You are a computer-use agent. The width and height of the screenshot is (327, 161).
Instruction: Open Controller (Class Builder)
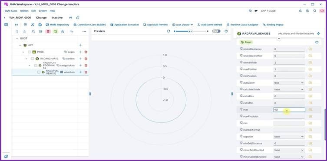pos(89,25)
